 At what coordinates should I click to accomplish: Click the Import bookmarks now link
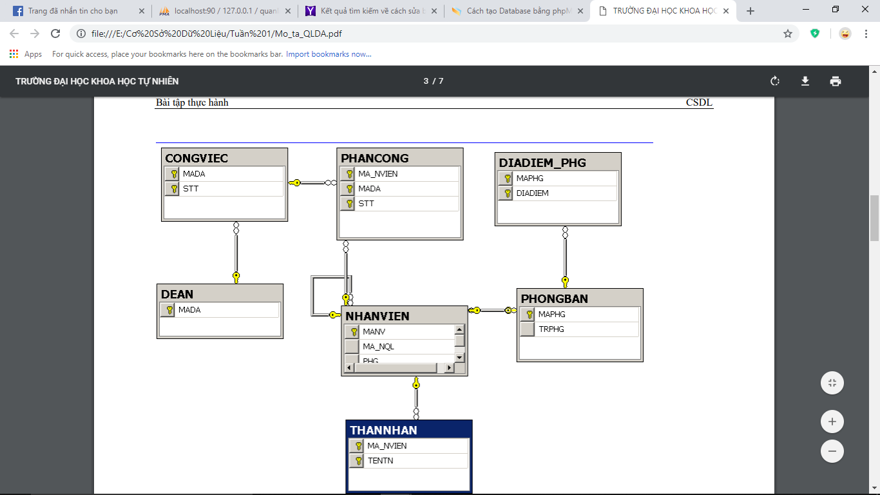[x=329, y=54]
